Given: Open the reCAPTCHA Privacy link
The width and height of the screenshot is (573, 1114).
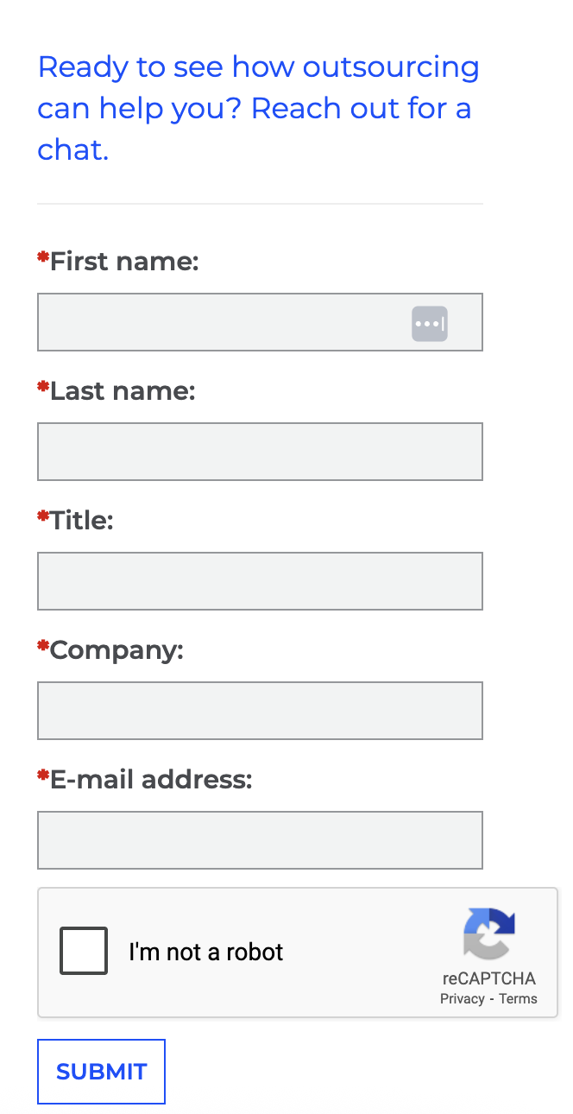Looking at the screenshot, I should [x=462, y=999].
